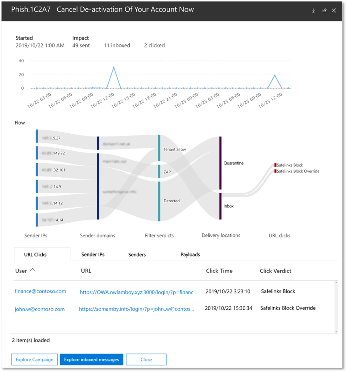Open the somamby.info login URL link
This screenshot has width=347, height=372.
pyautogui.click(x=136, y=309)
